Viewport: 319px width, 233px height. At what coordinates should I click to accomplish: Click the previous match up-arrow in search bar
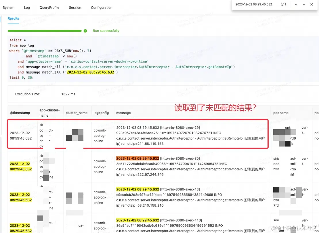pyautogui.click(x=296, y=4)
